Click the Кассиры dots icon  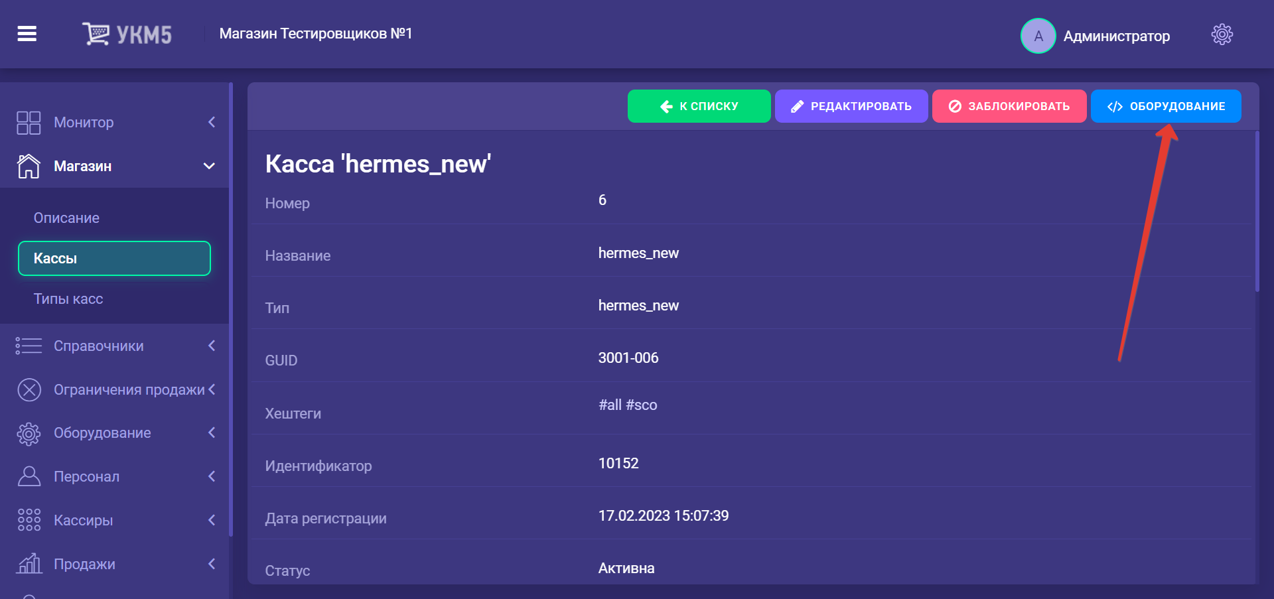point(29,520)
